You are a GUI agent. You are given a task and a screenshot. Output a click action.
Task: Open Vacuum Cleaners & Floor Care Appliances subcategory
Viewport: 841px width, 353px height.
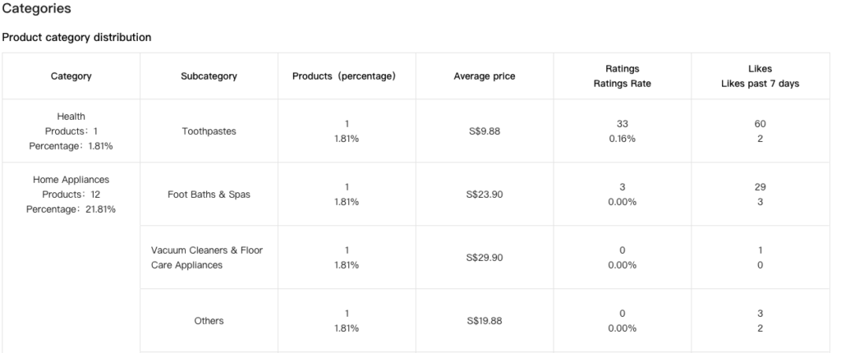click(207, 258)
